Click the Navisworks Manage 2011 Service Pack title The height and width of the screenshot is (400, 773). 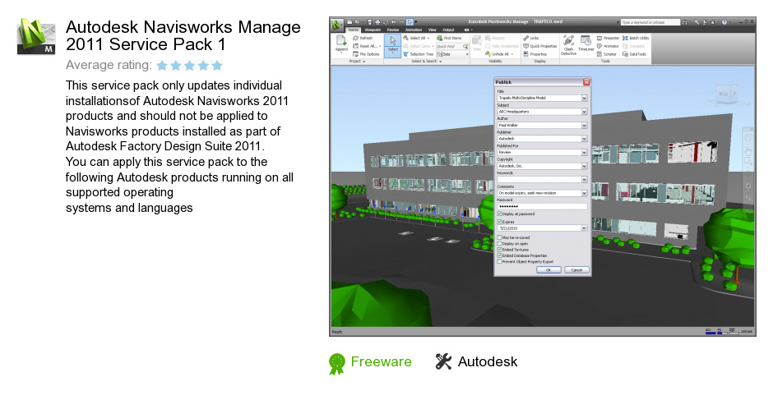click(x=183, y=35)
